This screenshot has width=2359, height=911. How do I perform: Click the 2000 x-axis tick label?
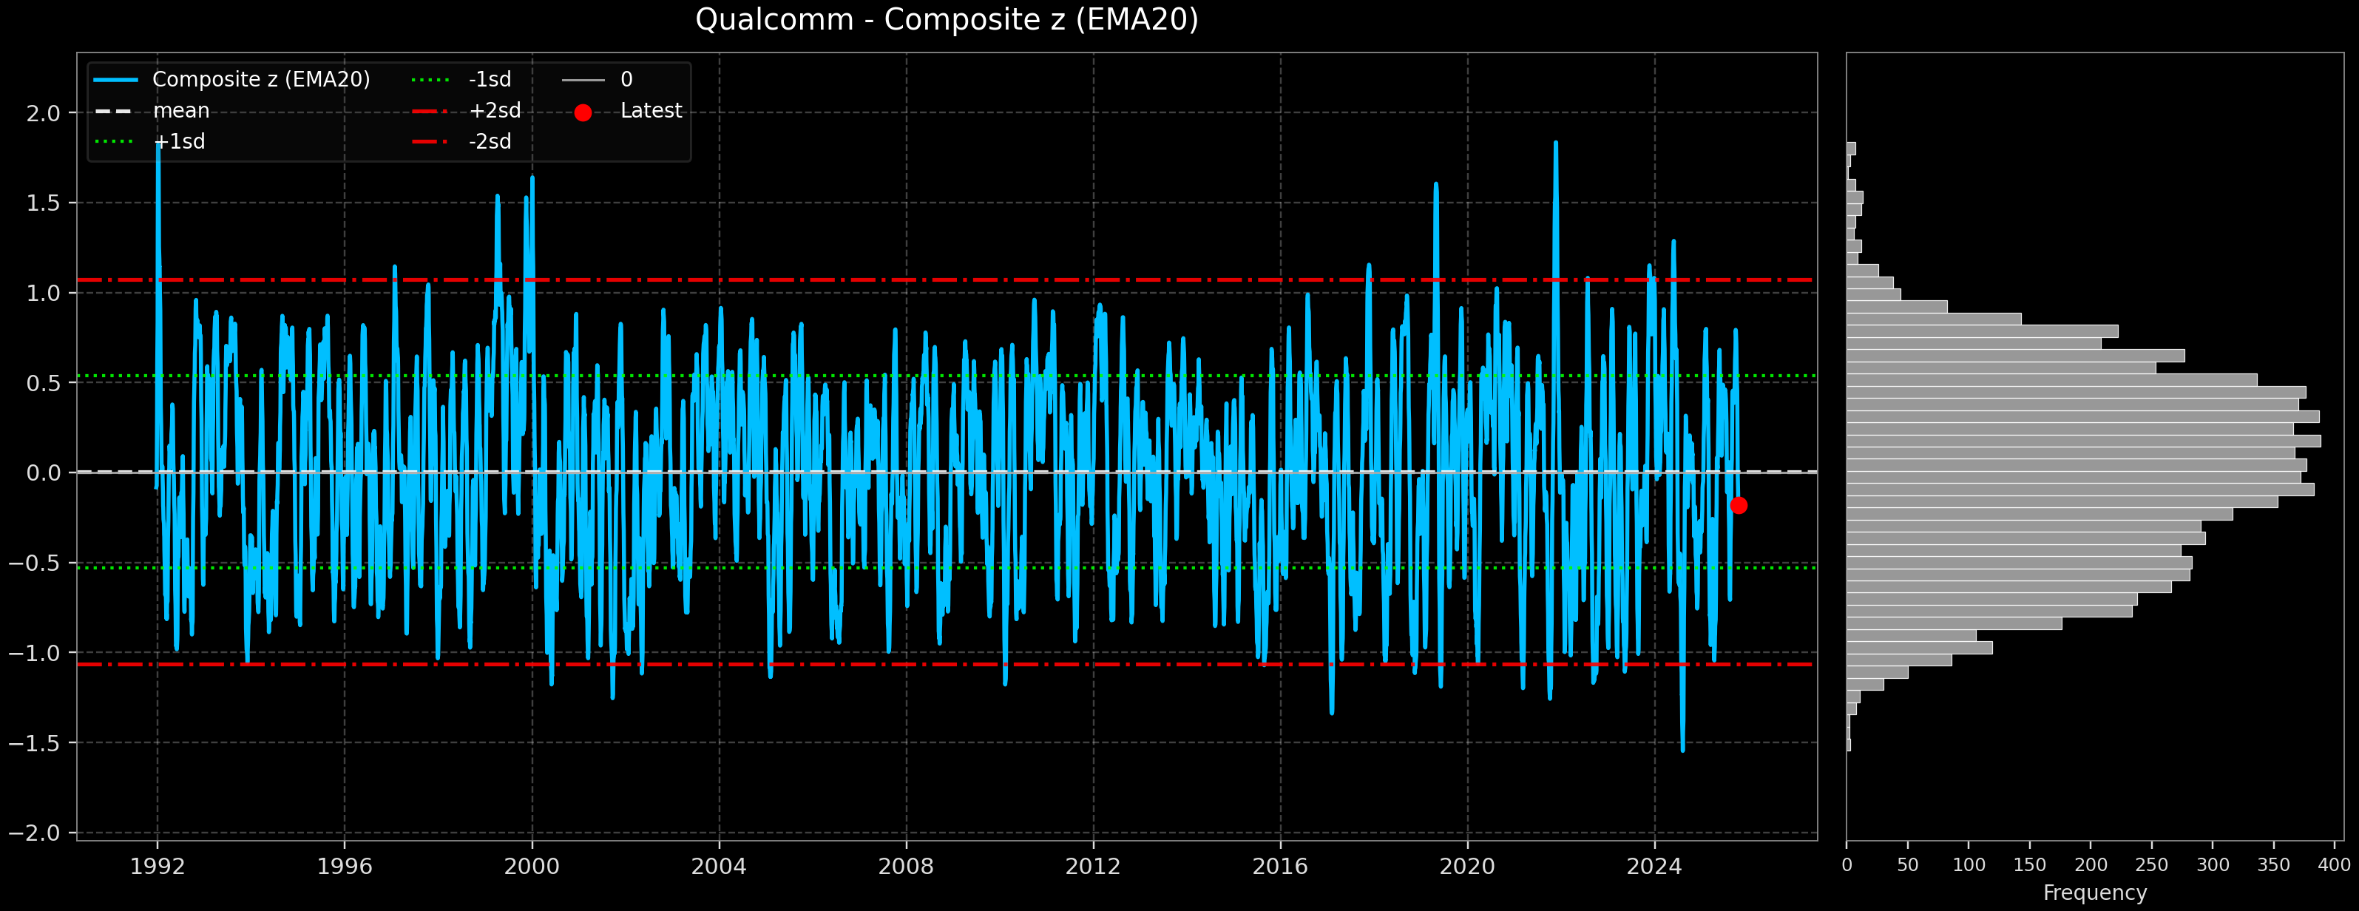(531, 866)
